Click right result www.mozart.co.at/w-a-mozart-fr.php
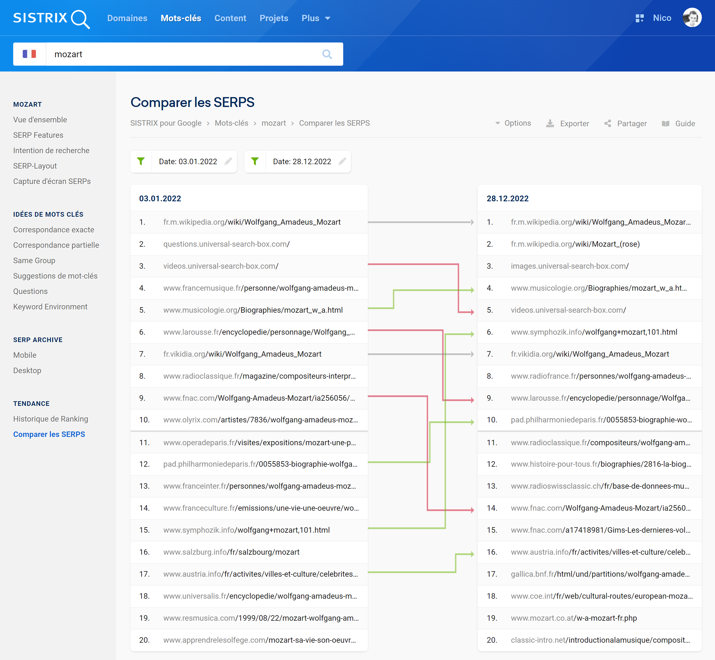This screenshot has height=660, width=715. point(574,618)
